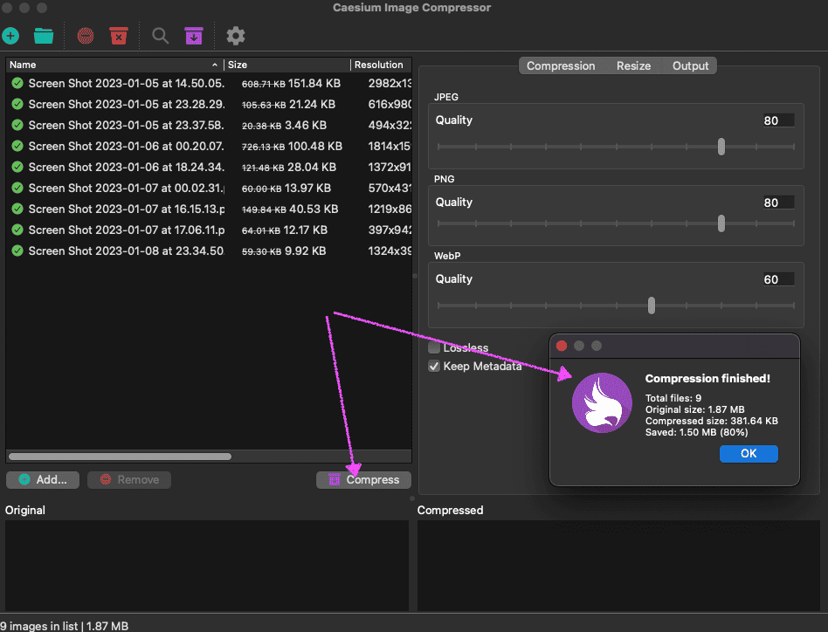Viewport: 828px width, 632px height.
Task: Open folder using the teal folder icon
Action: (x=44, y=36)
